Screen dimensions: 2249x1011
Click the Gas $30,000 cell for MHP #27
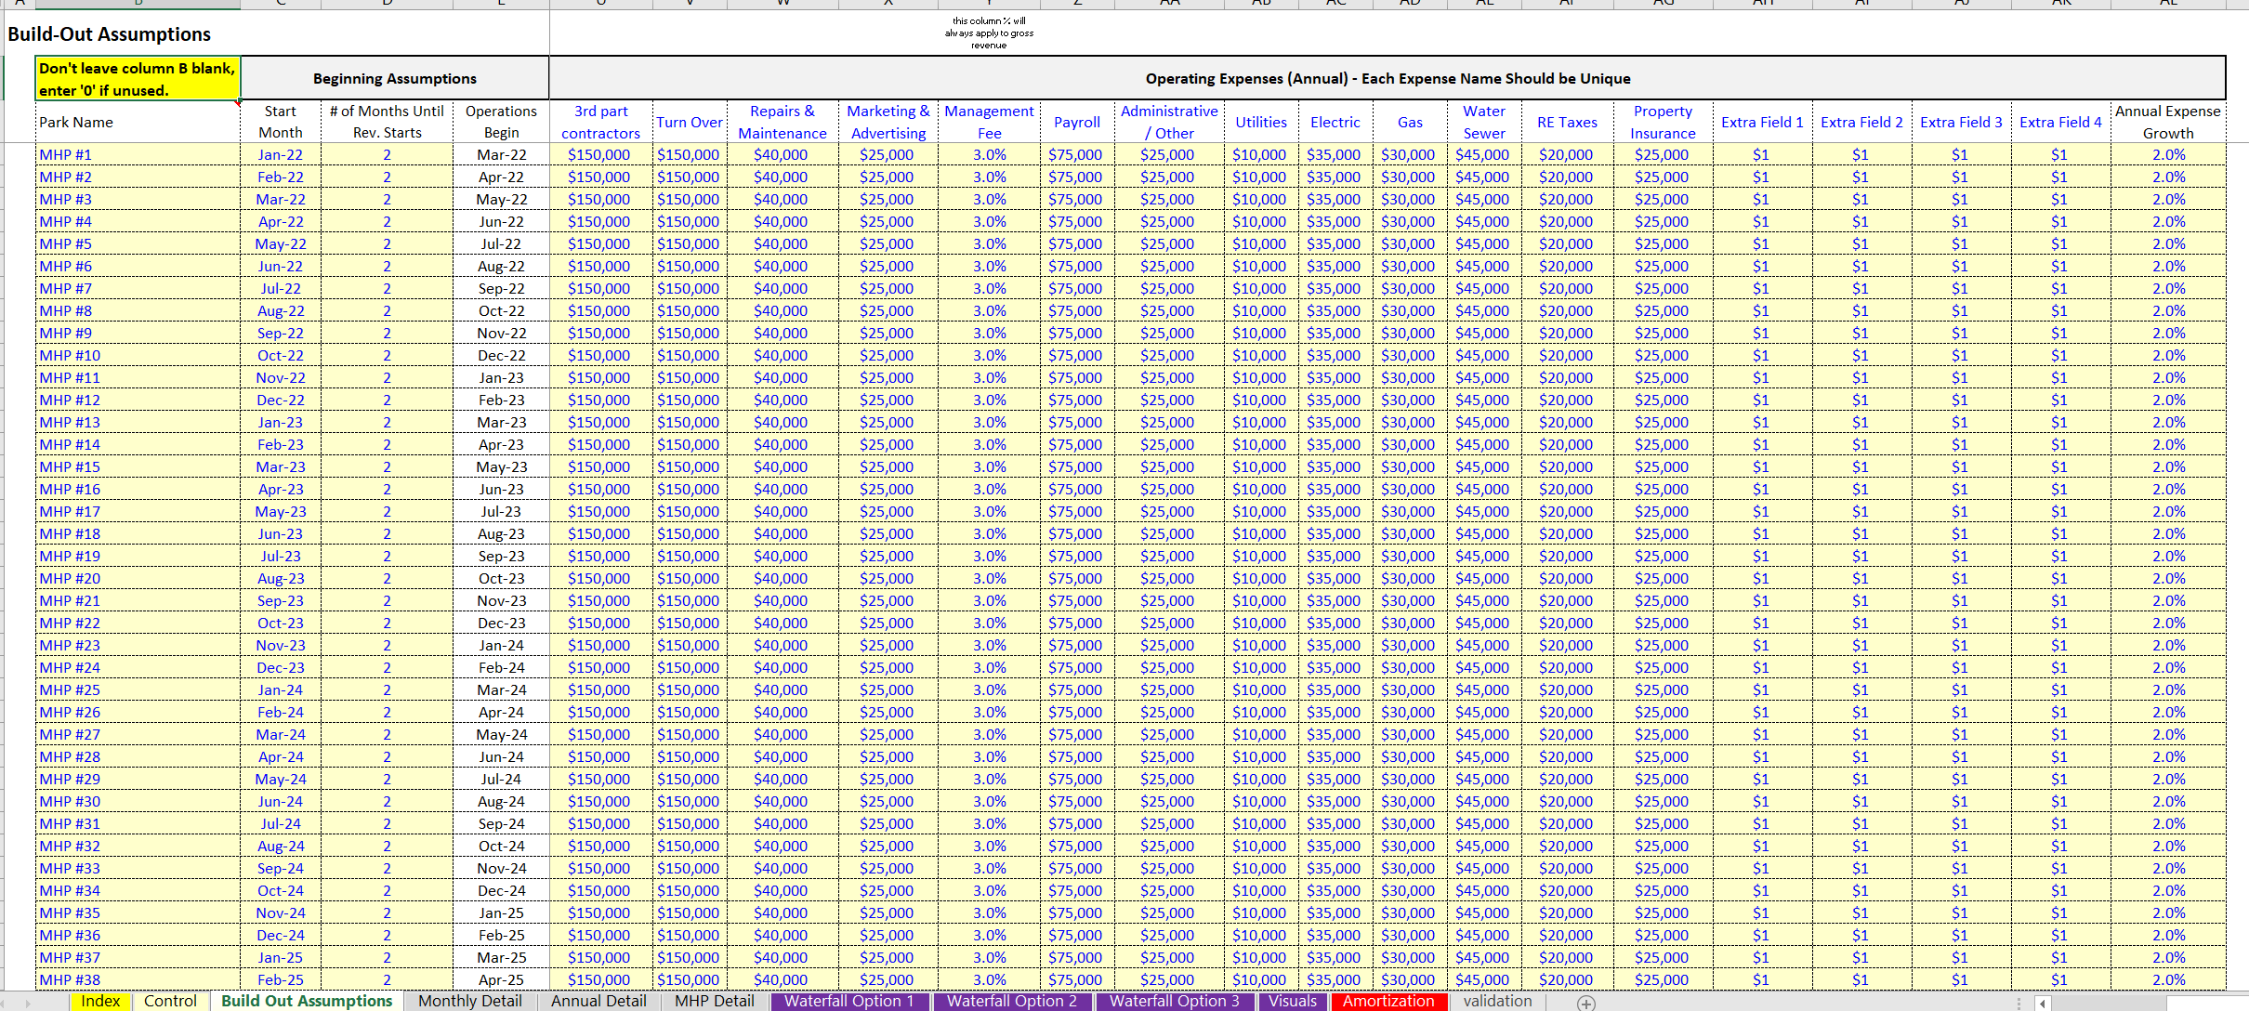coord(1410,735)
